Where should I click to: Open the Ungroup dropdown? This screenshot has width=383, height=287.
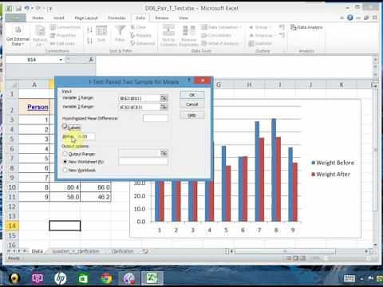[262, 35]
